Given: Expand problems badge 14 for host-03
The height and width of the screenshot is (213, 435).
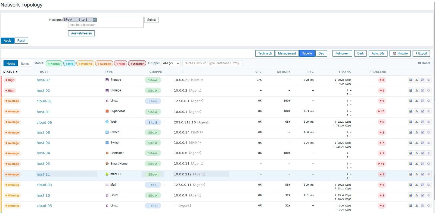Looking at the screenshot, I should click(x=381, y=164).
